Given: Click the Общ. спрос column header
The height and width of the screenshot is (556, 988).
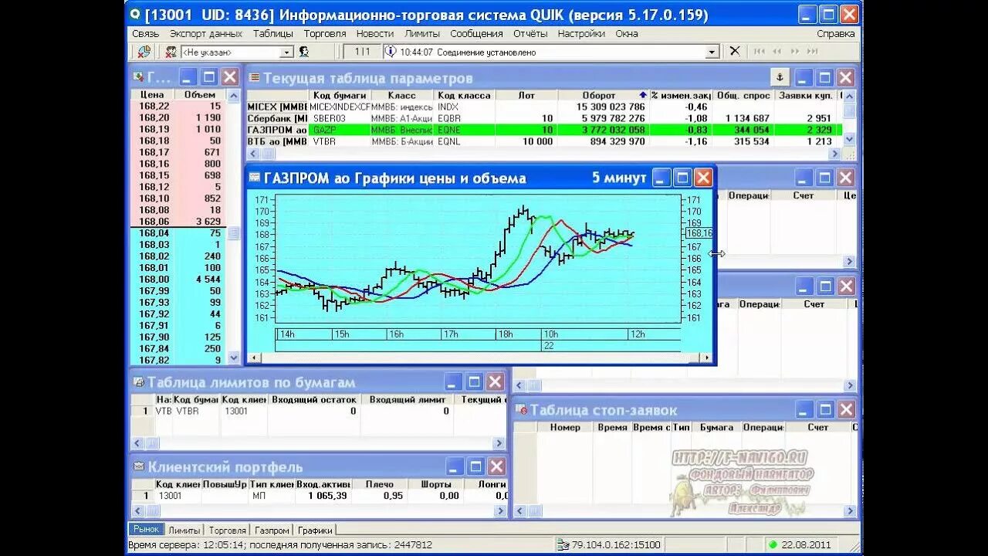Looking at the screenshot, I should tap(743, 95).
